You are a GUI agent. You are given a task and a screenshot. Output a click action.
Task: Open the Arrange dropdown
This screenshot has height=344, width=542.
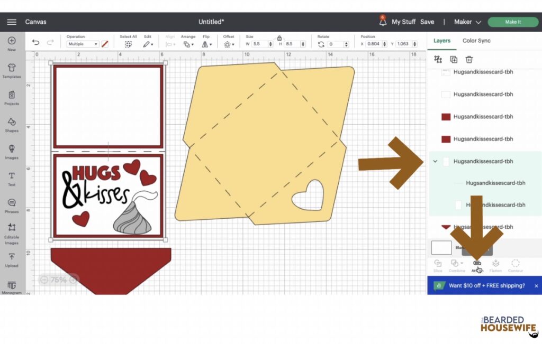click(x=187, y=44)
